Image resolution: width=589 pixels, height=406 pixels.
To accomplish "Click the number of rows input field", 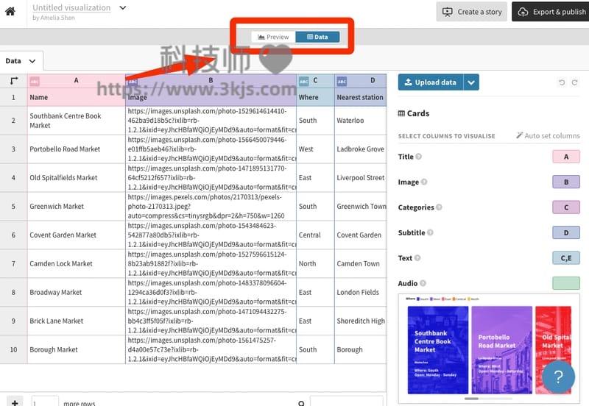I will click(x=45, y=402).
